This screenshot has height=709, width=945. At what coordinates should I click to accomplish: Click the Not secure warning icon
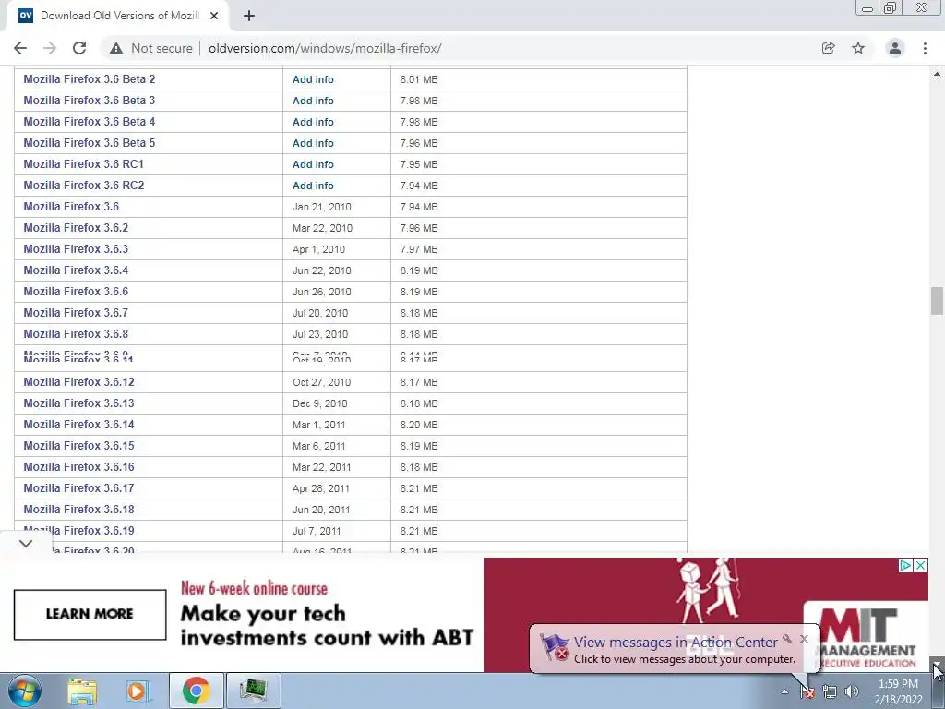[116, 48]
